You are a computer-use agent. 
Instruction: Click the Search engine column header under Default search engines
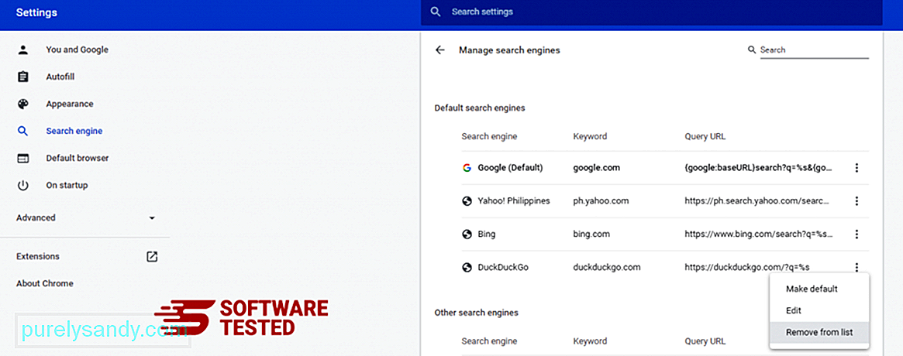click(489, 137)
